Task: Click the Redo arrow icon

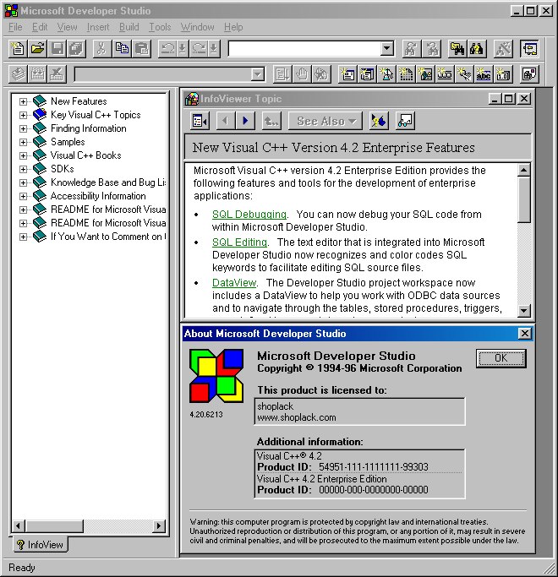Action: pyautogui.click(x=200, y=48)
